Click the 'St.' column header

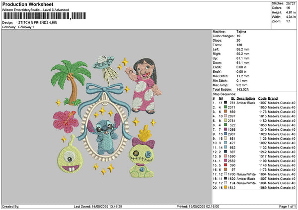click(x=233, y=99)
